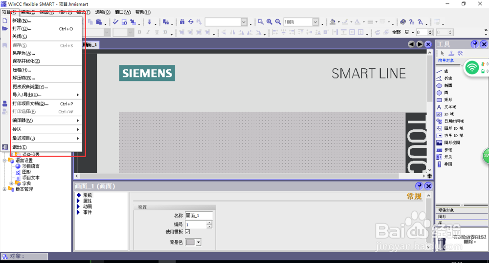This screenshot has height=263, width=489.
Task: Increase the Number (编号) stepper value
Action: [209, 223]
